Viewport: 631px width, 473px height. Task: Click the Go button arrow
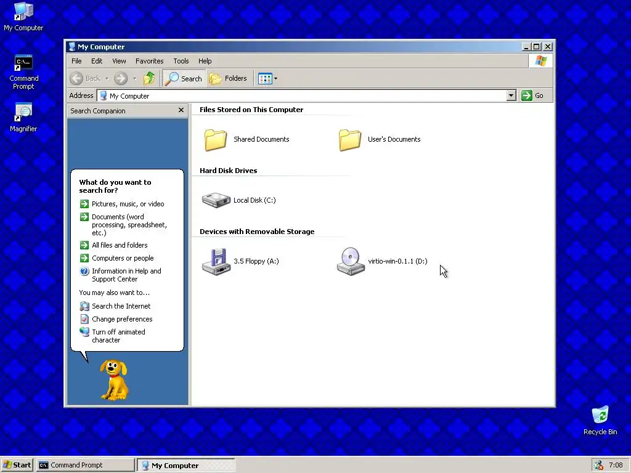tap(527, 95)
